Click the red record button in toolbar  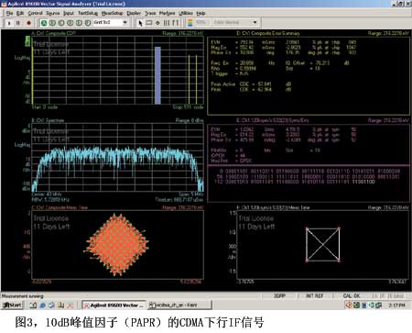pos(28,23)
